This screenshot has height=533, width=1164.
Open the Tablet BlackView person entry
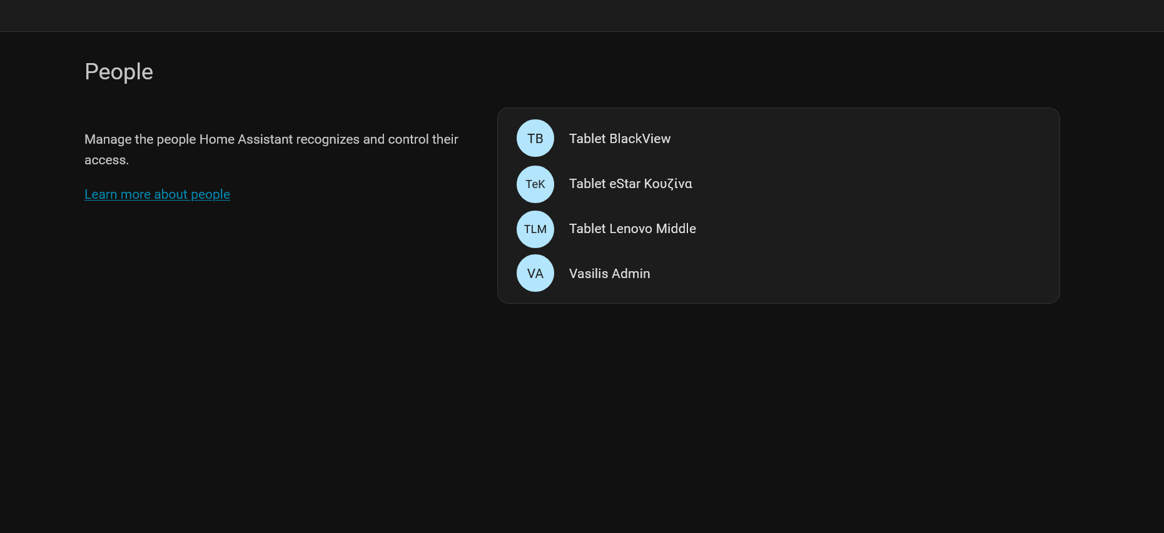[x=619, y=139]
